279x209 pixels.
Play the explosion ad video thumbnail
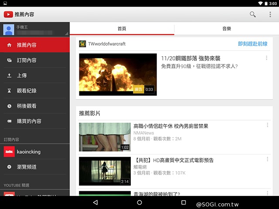coord(118,74)
